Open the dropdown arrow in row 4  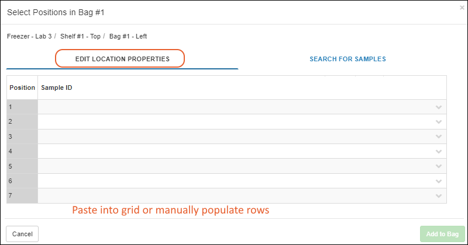(439, 152)
